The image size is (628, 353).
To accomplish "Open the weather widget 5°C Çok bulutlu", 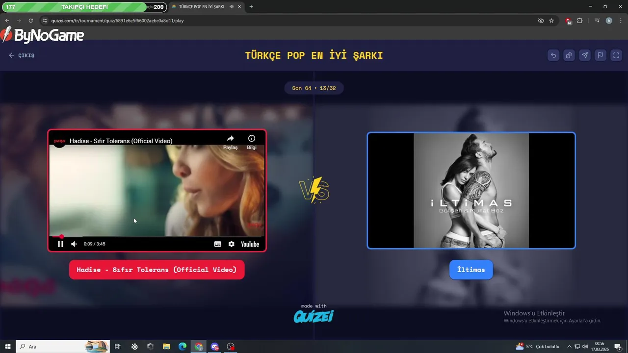I will (537, 347).
